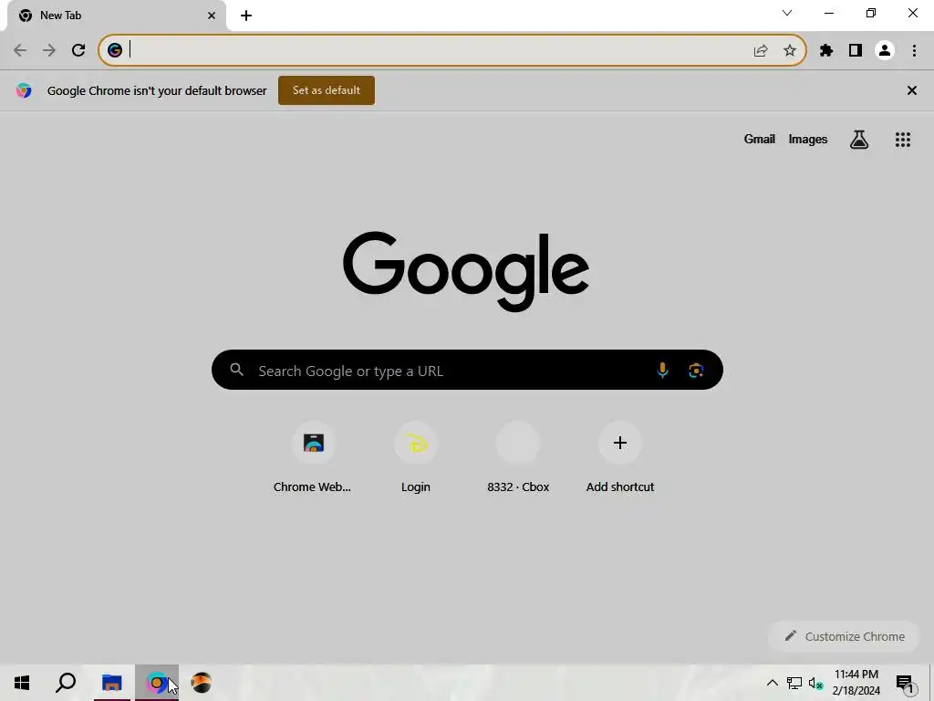
Task: Click the Chrome taskbar icon
Action: pos(157,683)
